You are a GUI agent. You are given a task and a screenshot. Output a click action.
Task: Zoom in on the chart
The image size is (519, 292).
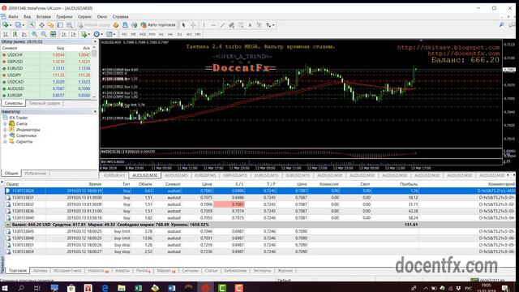pyautogui.click(x=34, y=34)
